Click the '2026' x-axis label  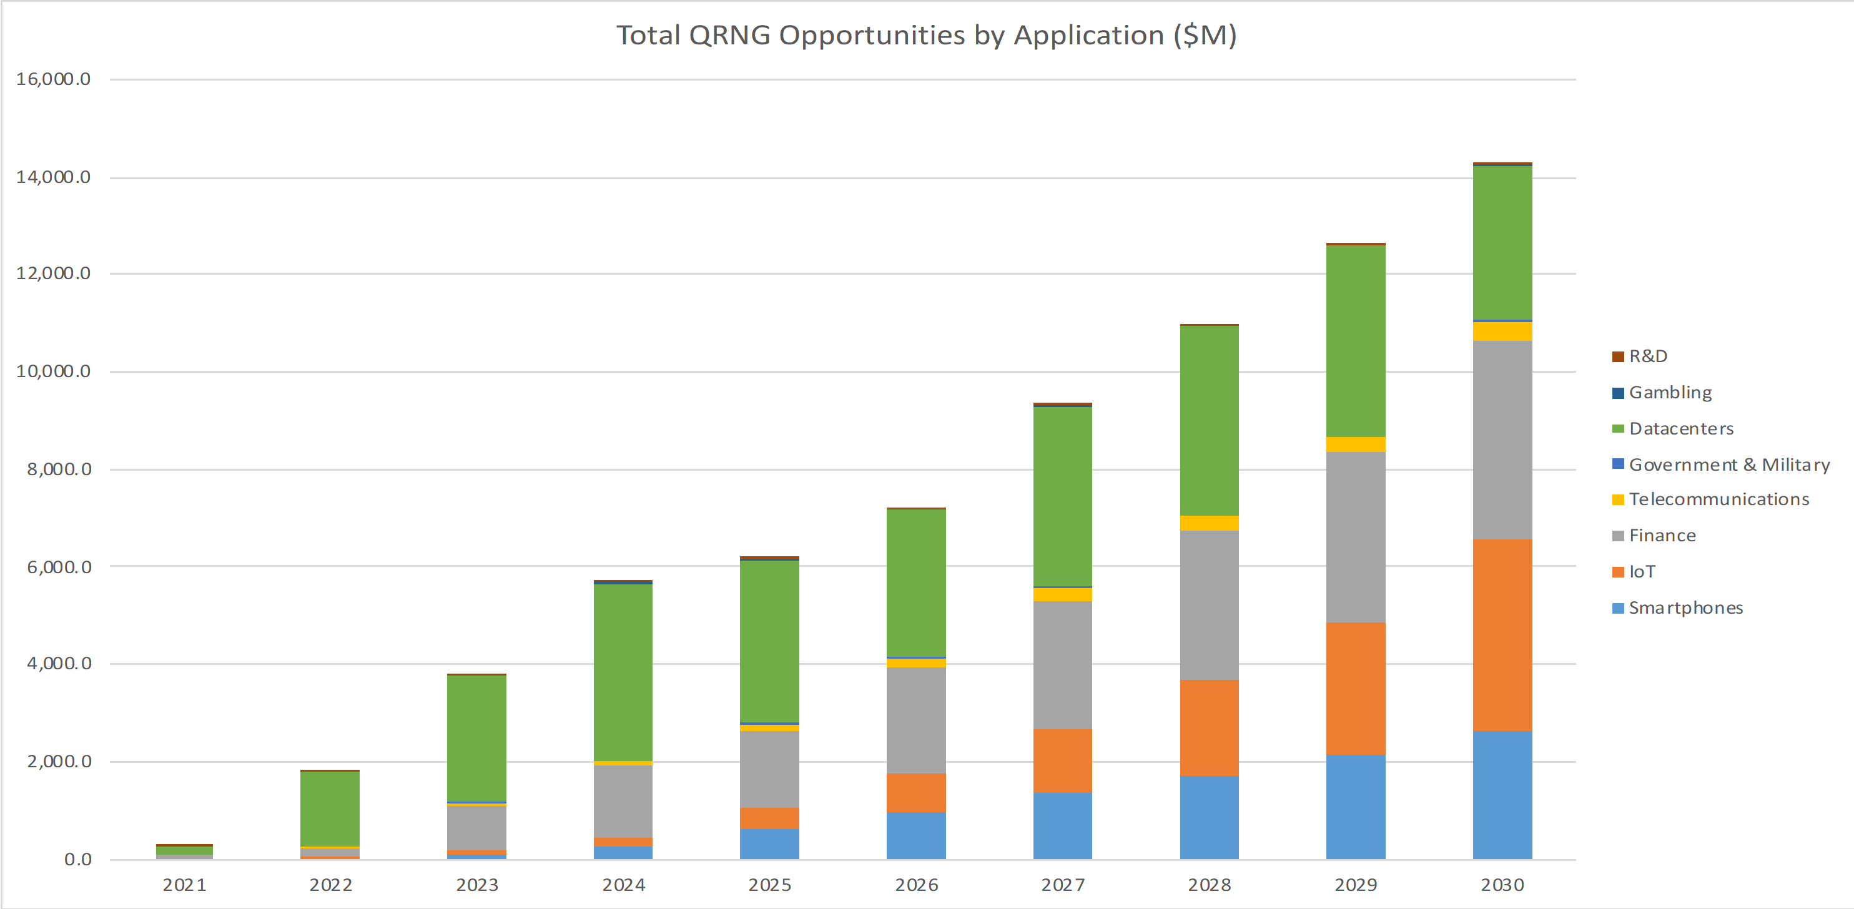(916, 885)
